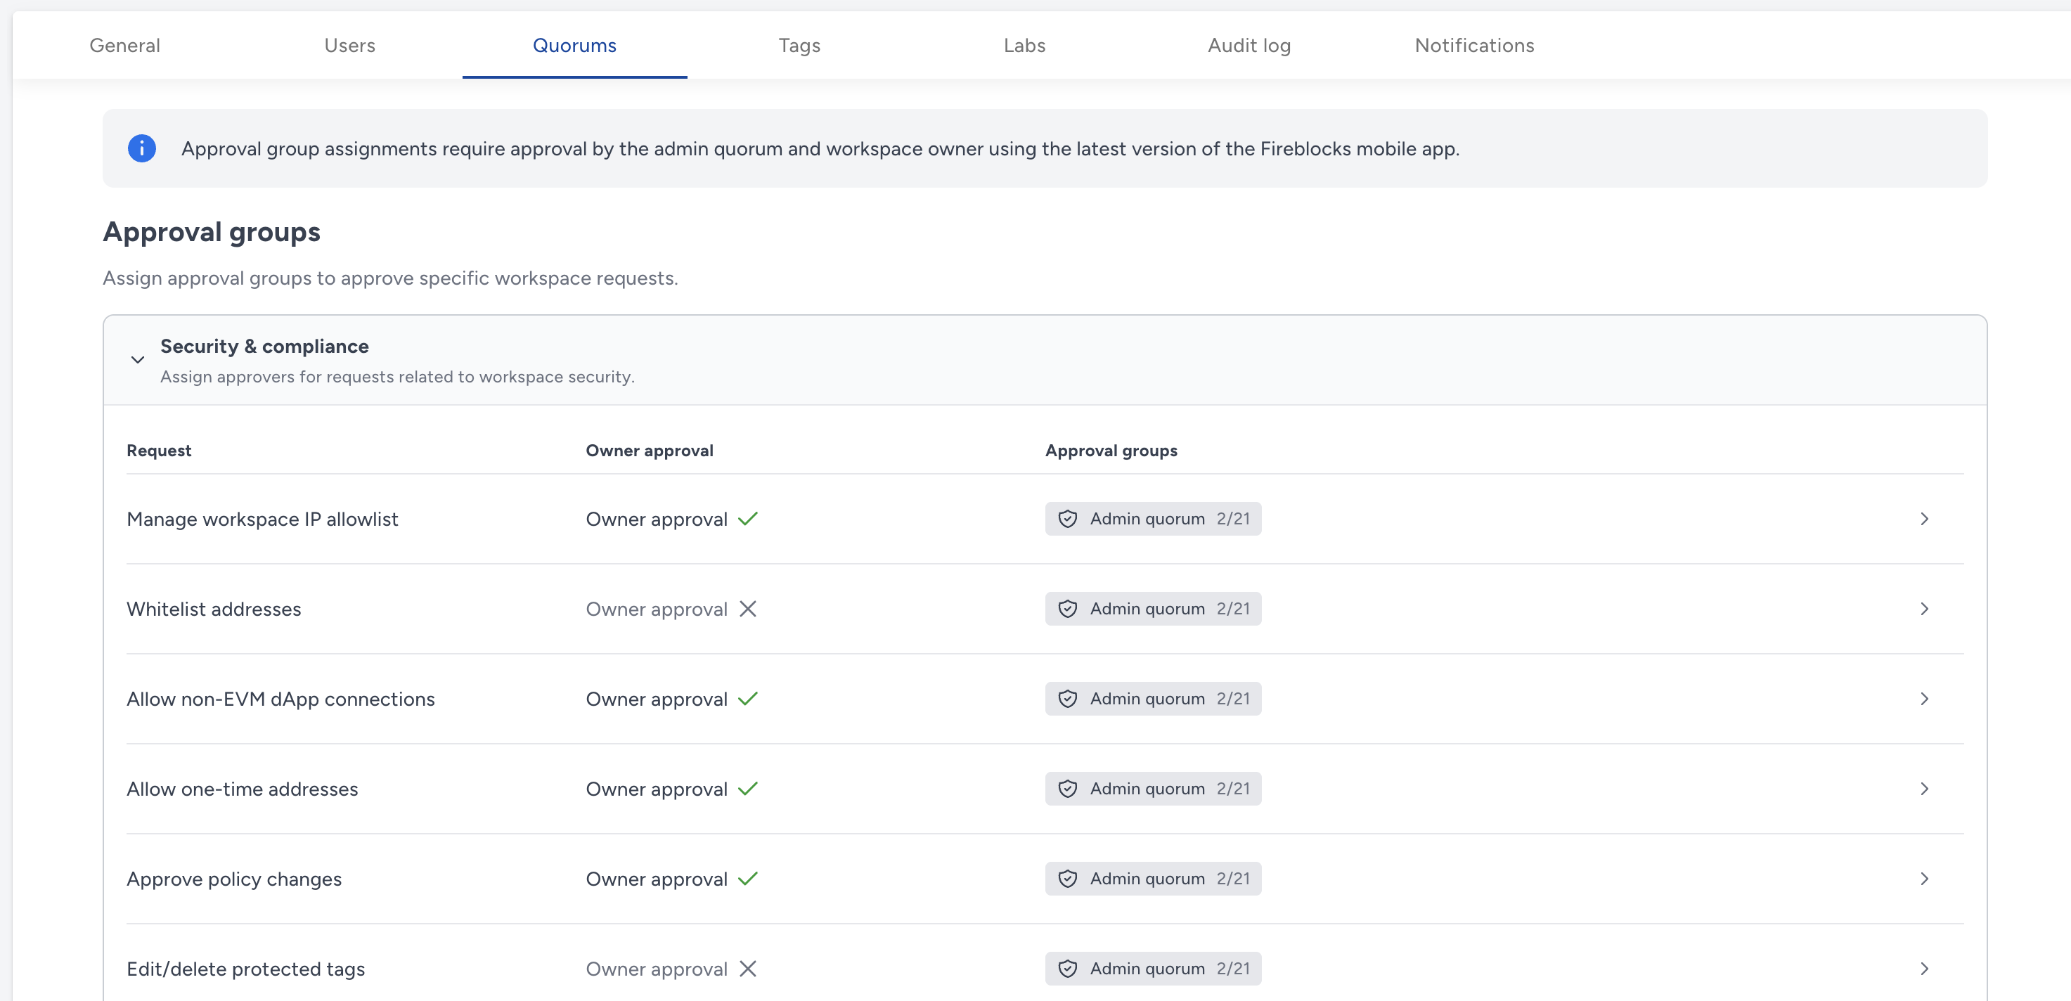Select 'Edit/delete protected tags' request text
The image size is (2071, 1001).
point(246,969)
